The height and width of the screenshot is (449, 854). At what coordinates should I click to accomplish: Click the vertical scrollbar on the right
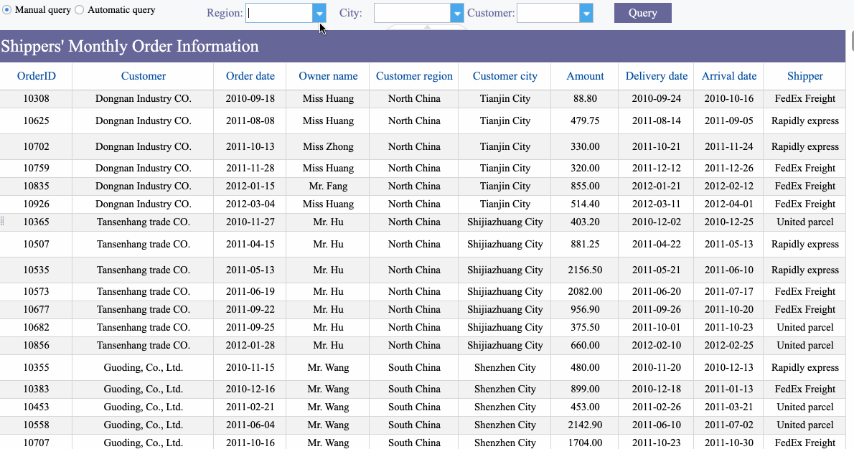850,50
